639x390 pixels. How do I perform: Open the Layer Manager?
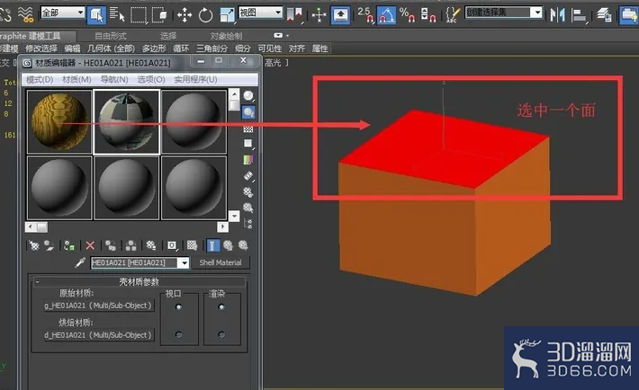click(604, 15)
